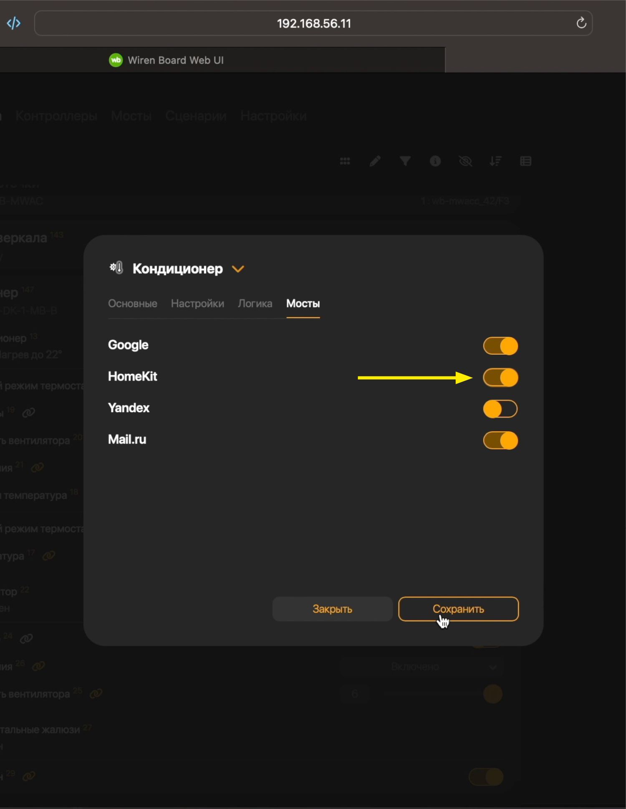Expand the Кондиционер device dropdown chevron
Viewport: 626px width, 809px height.
click(238, 269)
